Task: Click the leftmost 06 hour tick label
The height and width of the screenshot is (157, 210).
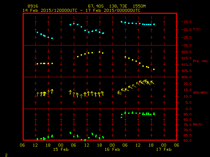Action: click(23, 145)
